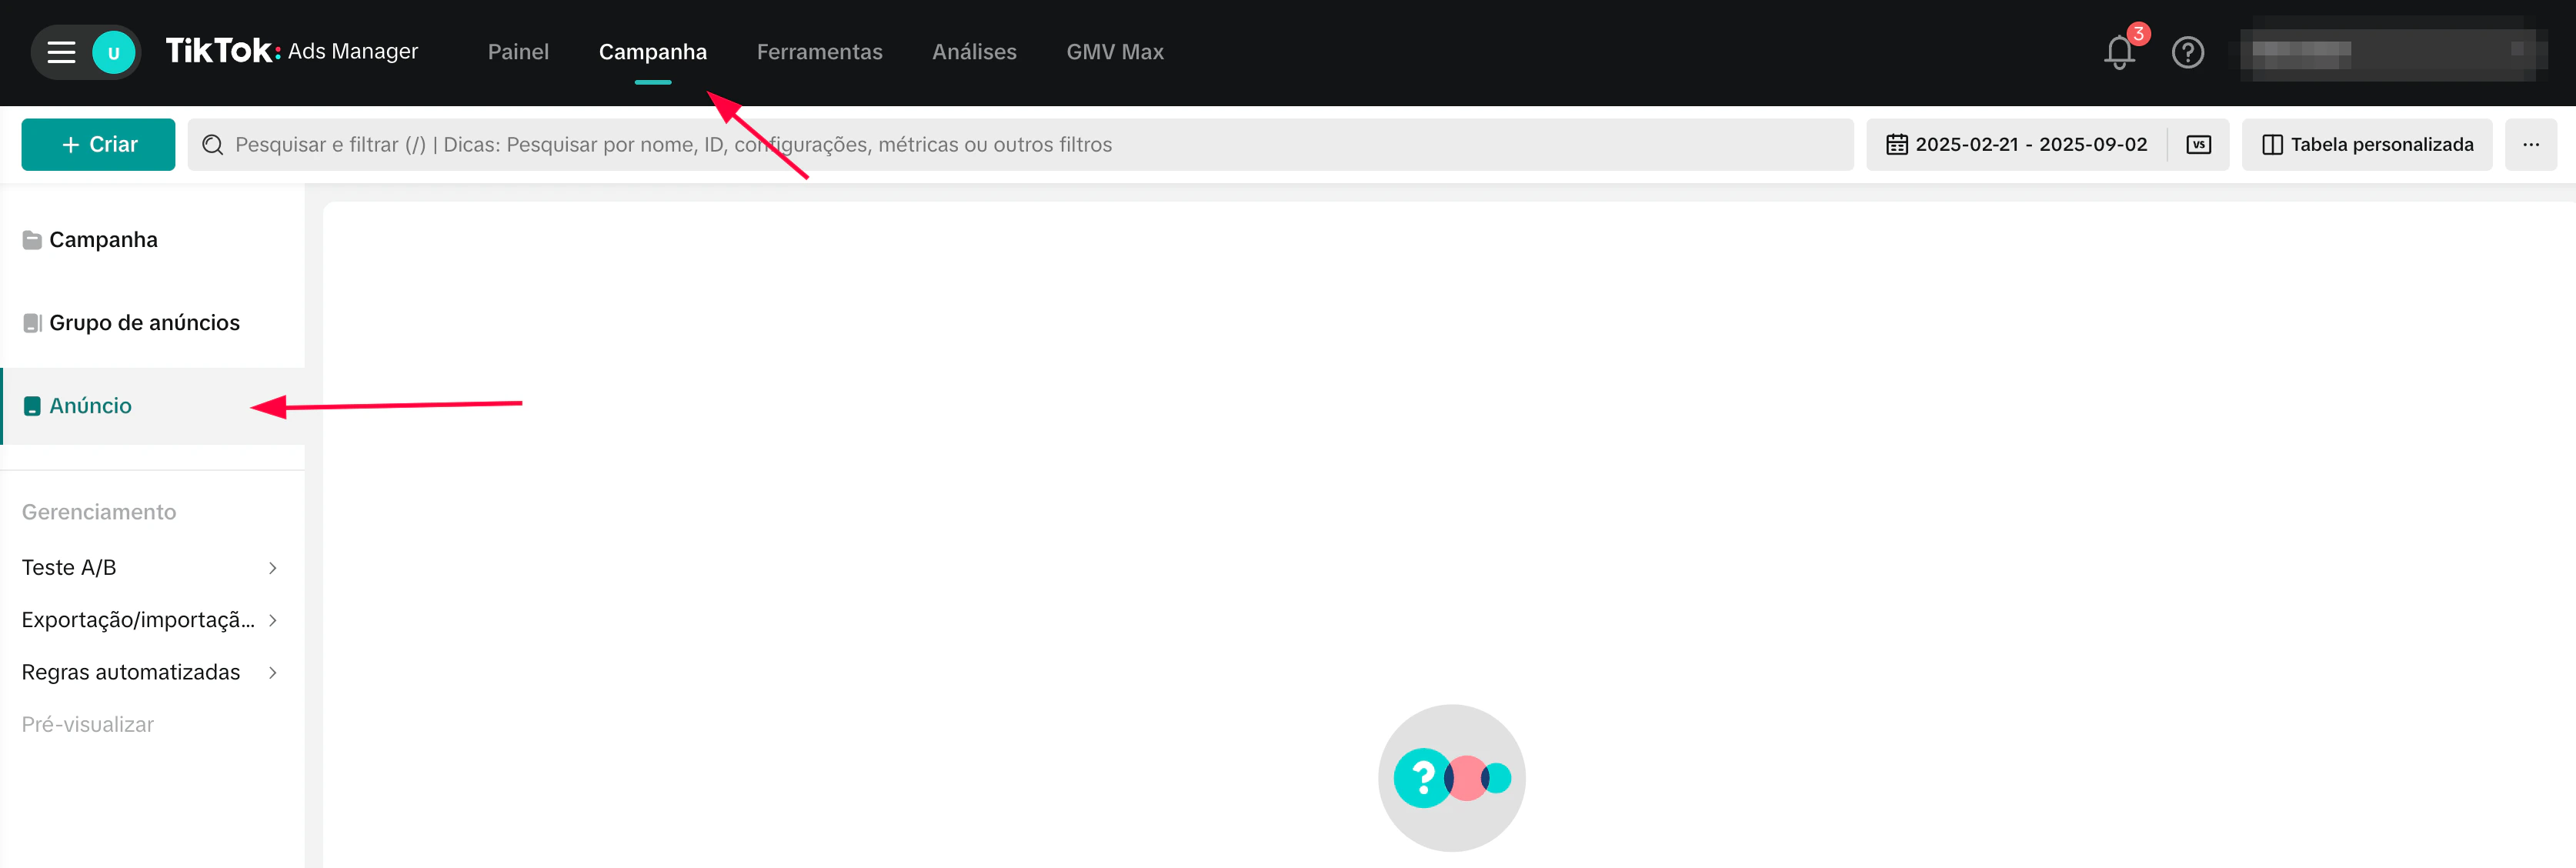The width and height of the screenshot is (2576, 868).
Task: Open the GMV Max tab
Action: [1114, 52]
